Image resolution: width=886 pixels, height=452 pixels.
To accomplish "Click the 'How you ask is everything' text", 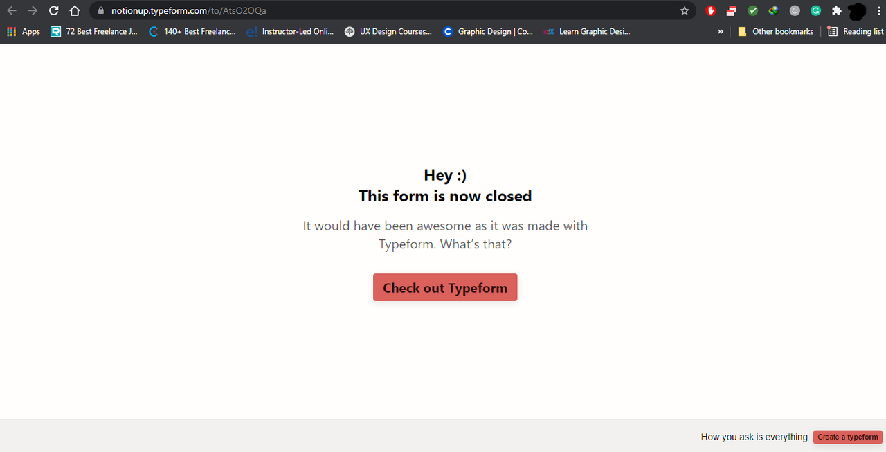I will tap(754, 437).
